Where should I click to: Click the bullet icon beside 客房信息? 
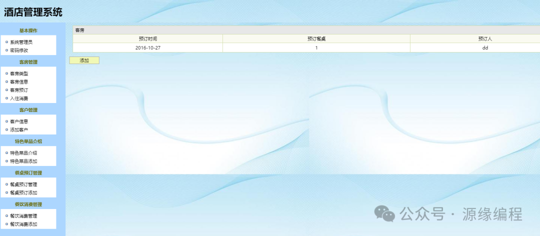tap(6, 81)
